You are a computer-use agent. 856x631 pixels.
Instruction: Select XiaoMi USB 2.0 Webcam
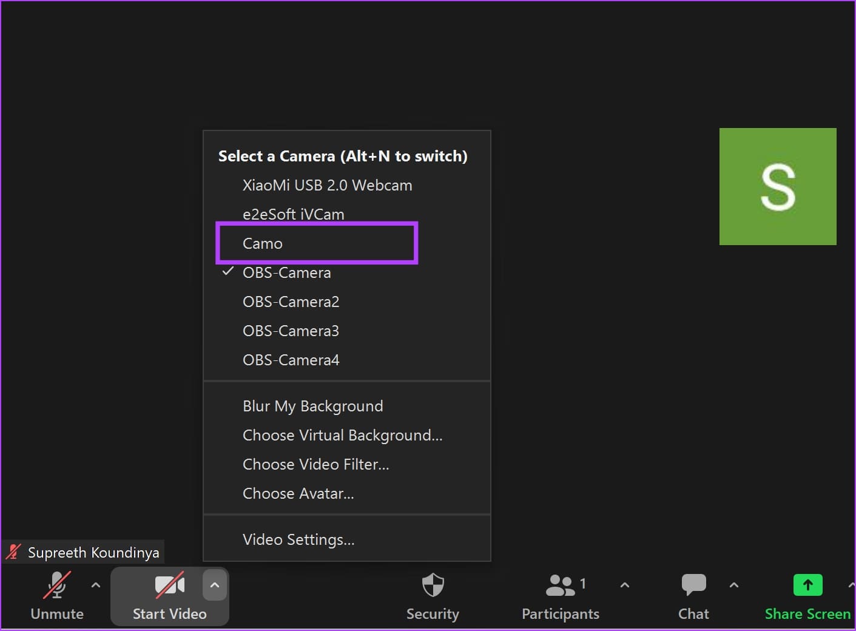(x=347, y=185)
